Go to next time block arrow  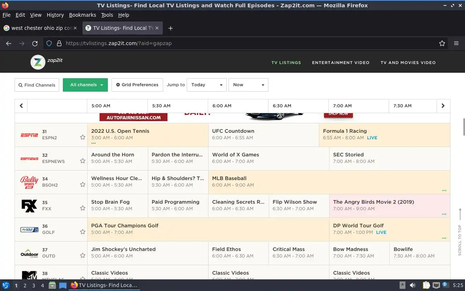pyautogui.click(x=443, y=106)
